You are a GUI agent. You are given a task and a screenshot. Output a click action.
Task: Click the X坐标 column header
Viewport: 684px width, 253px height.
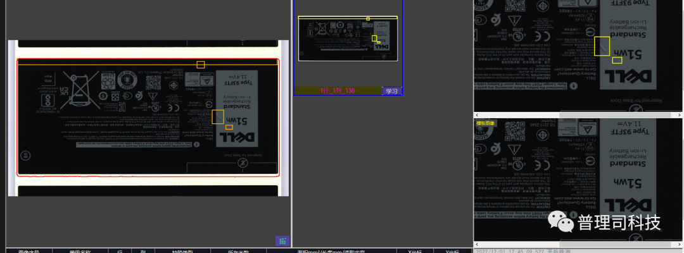(x=414, y=251)
